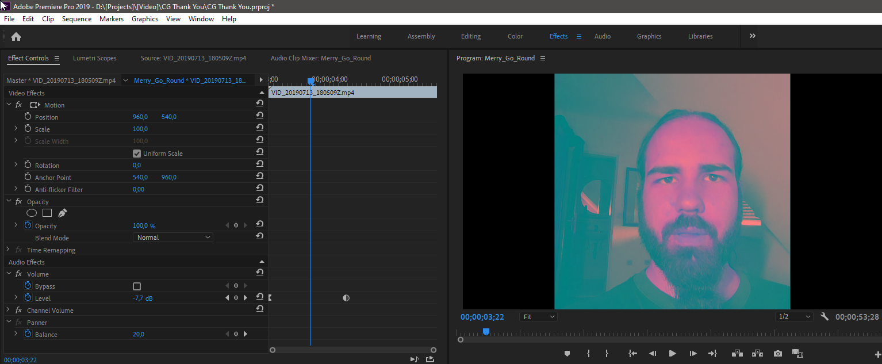The height and width of the screenshot is (364, 882).
Task: Expand the Scale parameter
Action: point(16,128)
